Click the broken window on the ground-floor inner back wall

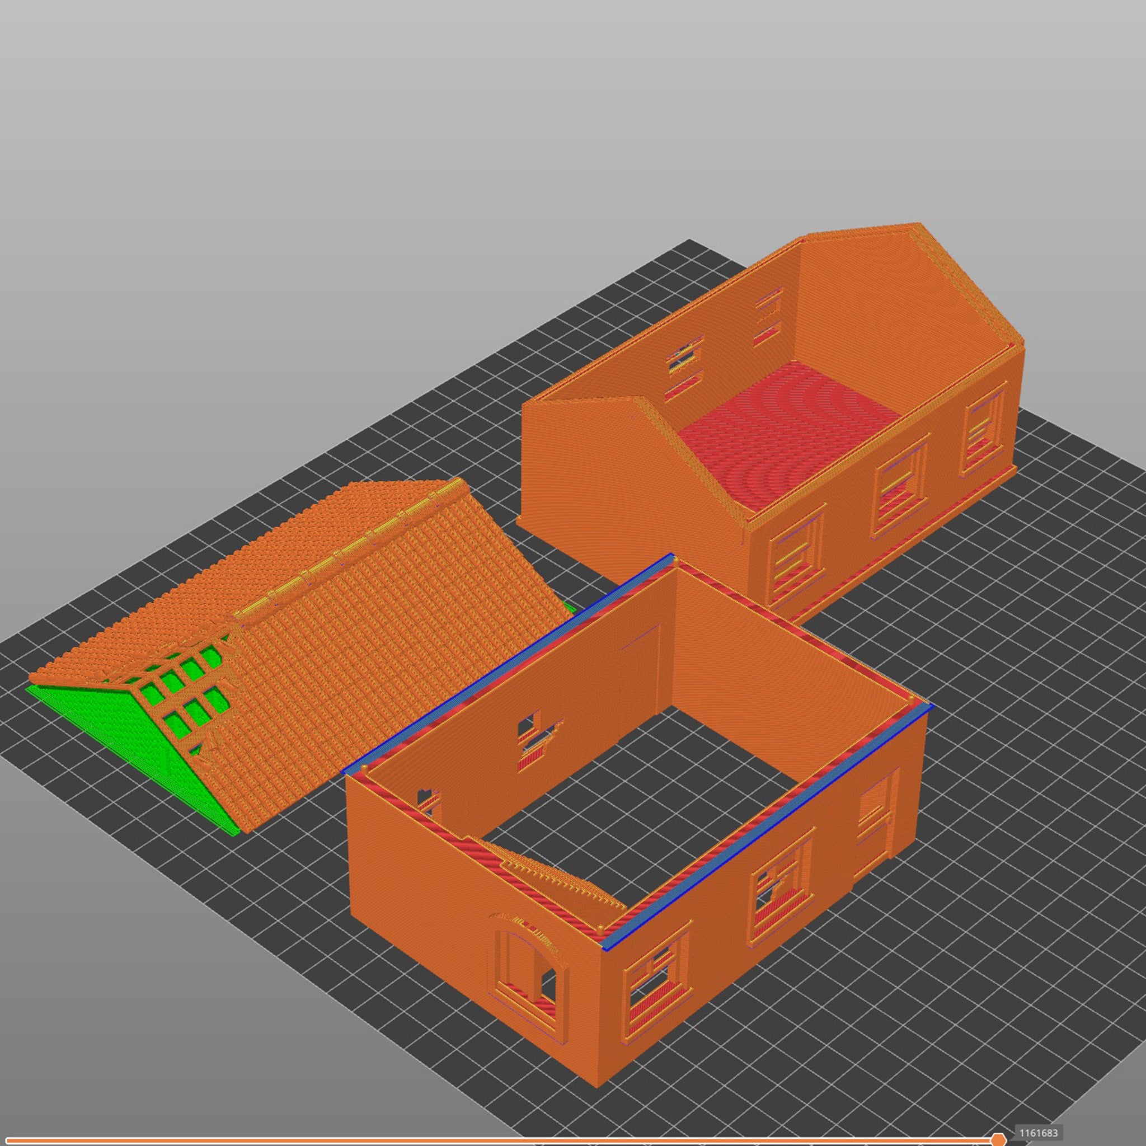pos(538,739)
